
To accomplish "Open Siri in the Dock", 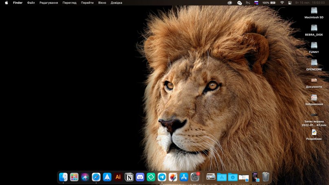I will 85,177.
